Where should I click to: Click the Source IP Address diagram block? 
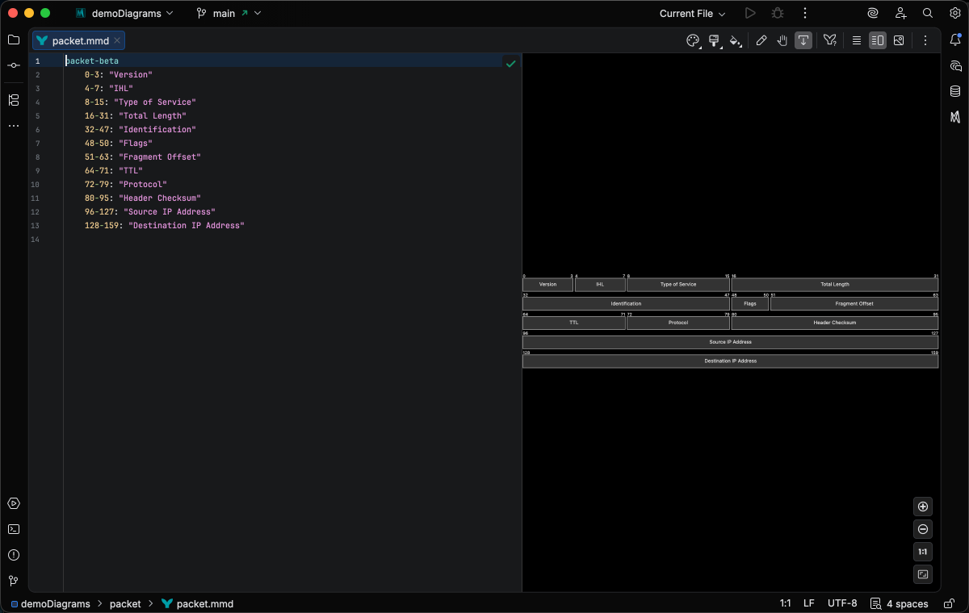pyautogui.click(x=730, y=342)
